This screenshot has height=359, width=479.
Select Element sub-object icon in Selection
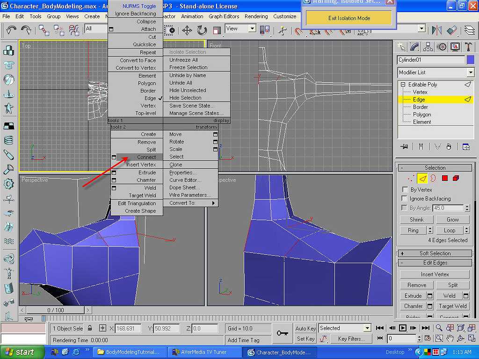[456, 178]
